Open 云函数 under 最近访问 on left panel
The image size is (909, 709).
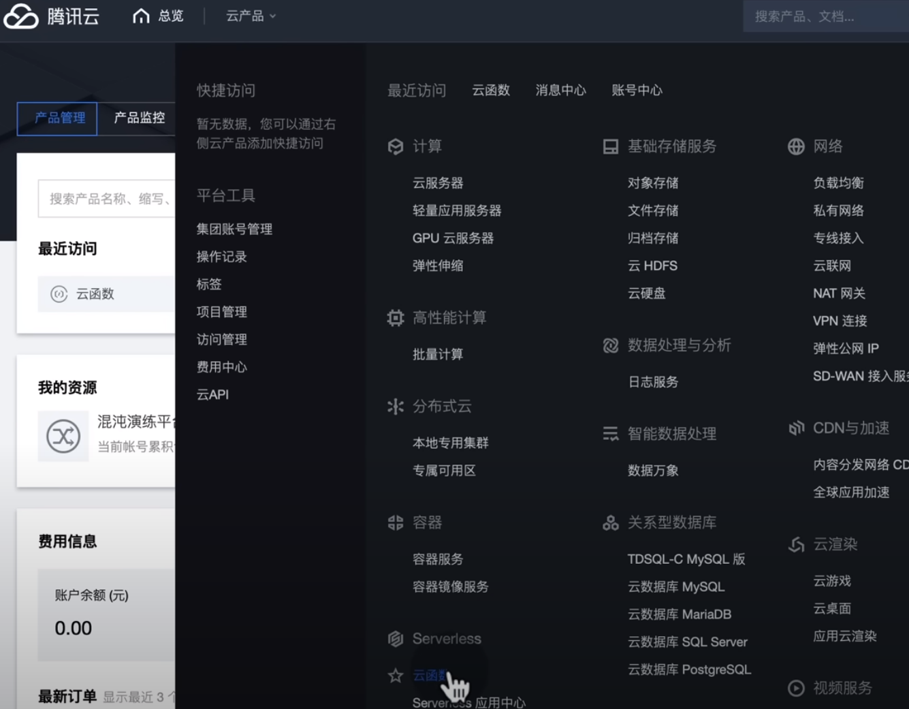[x=107, y=294]
